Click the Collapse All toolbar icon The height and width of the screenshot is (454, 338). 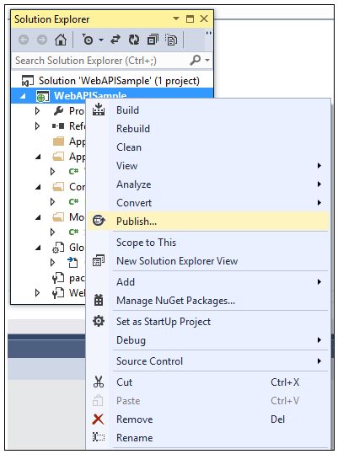(153, 40)
